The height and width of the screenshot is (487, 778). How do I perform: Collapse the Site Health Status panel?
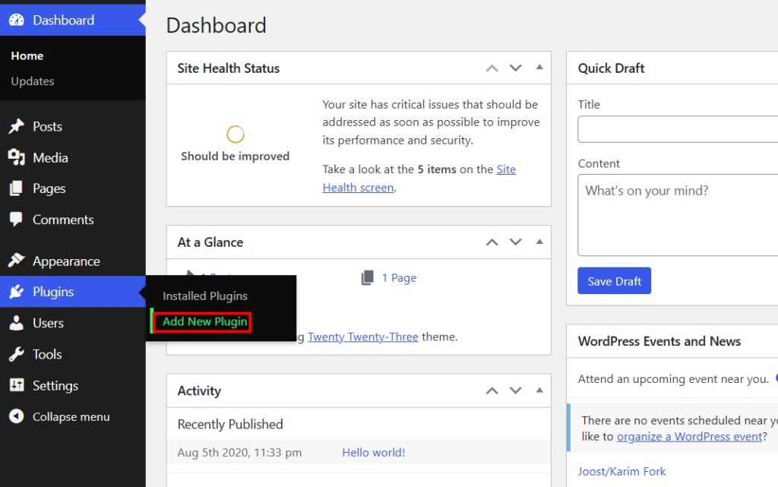pyautogui.click(x=539, y=68)
